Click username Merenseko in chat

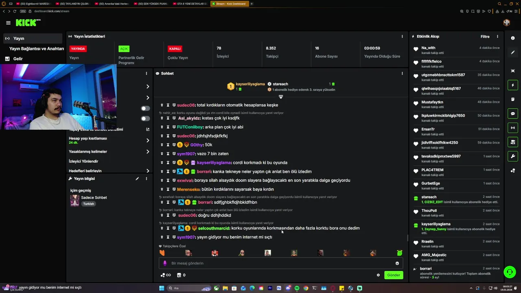[x=188, y=189]
